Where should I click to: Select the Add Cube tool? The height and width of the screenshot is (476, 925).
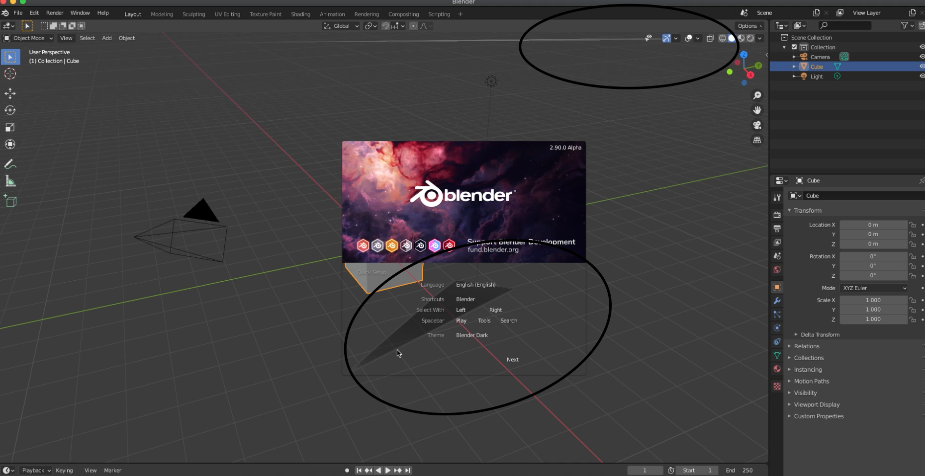click(10, 201)
